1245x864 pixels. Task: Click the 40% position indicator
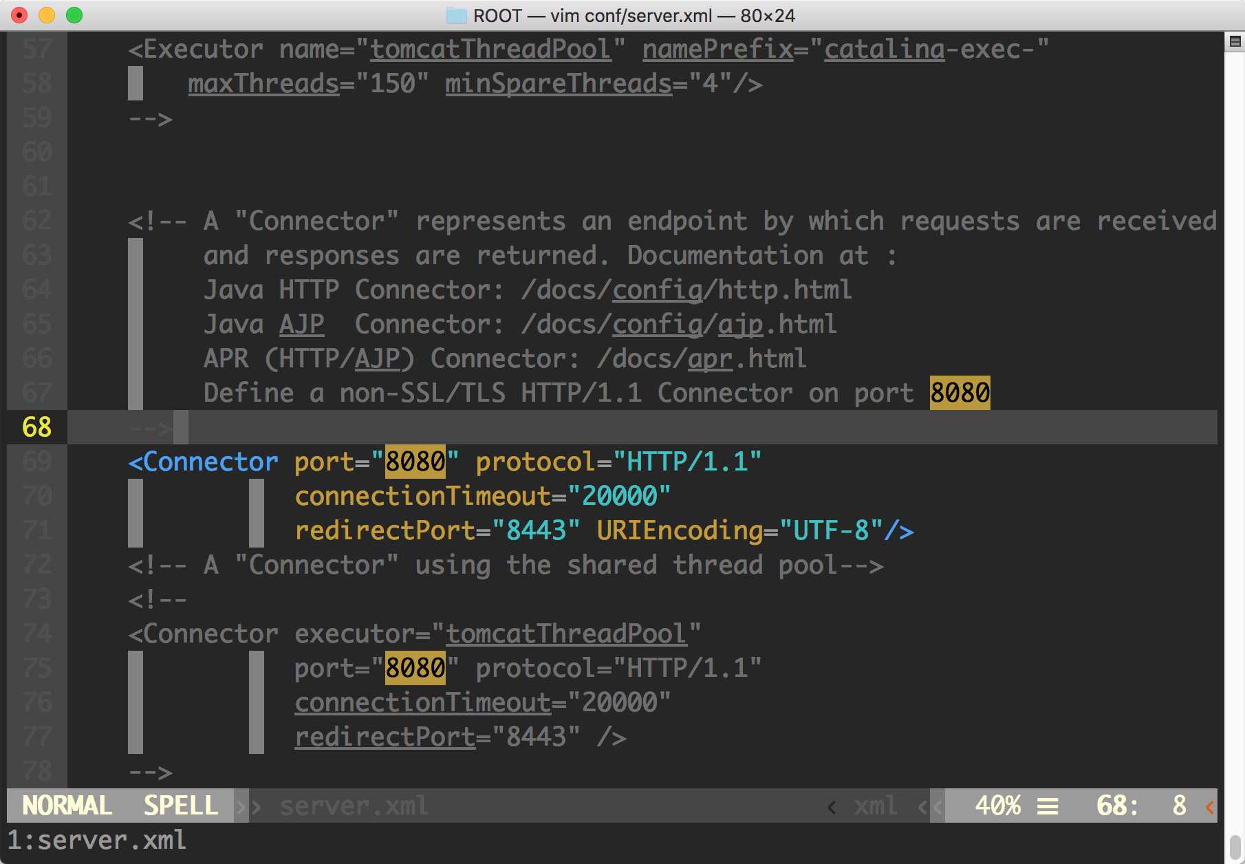[x=997, y=806]
